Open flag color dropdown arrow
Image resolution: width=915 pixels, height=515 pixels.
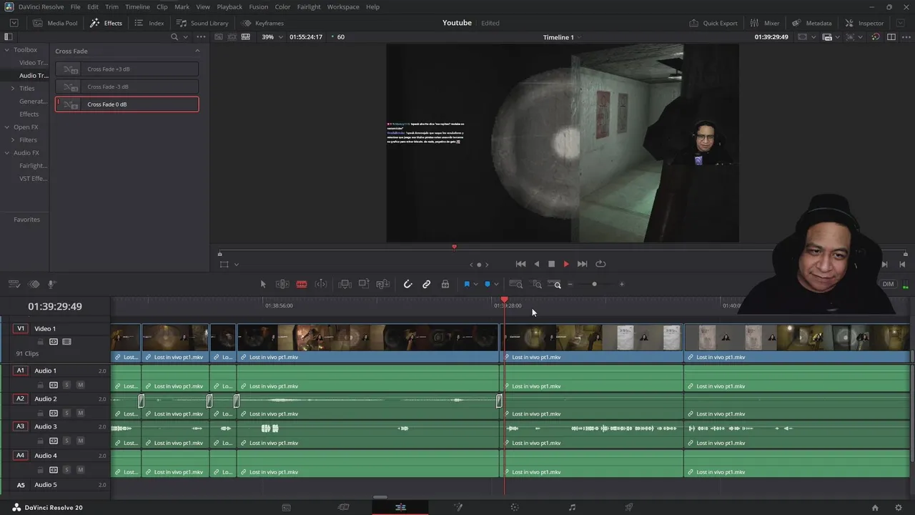point(475,284)
